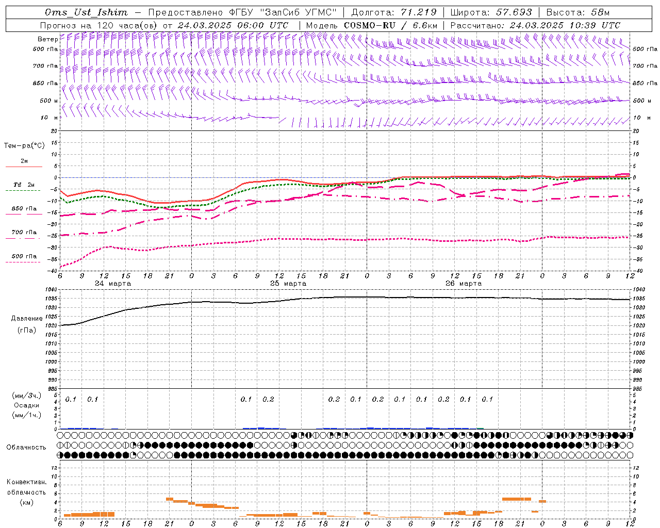Click the 'Облачность' cloud cover label

pyautogui.click(x=26, y=448)
